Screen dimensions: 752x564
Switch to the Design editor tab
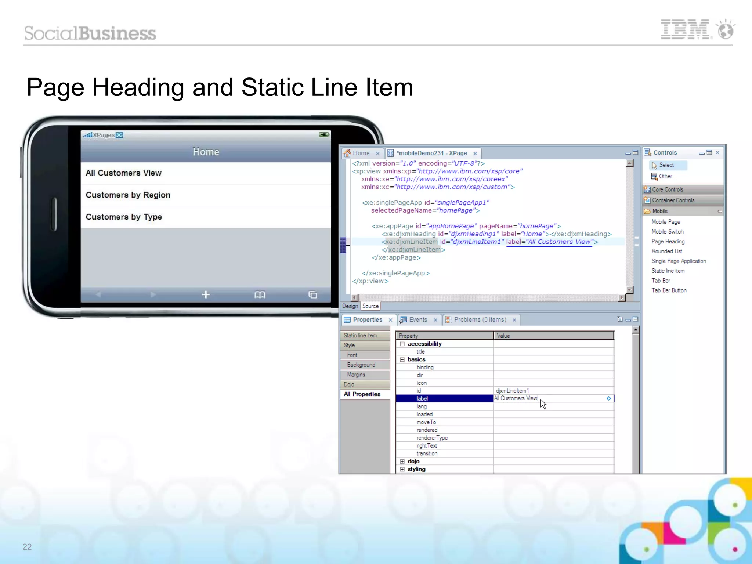(350, 306)
